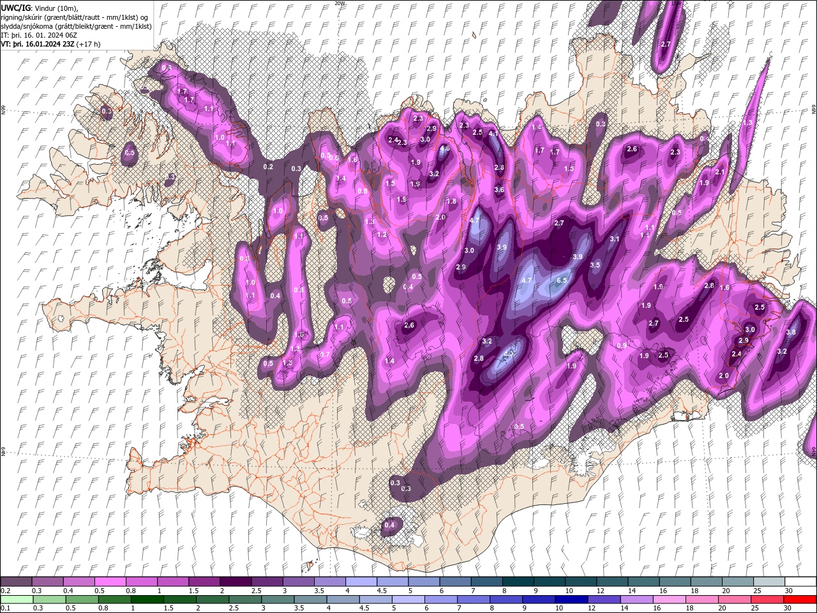The width and height of the screenshot is (817, 613).
Task: Select the white 30+ swatch in top scale
Action: pos(800,582)
